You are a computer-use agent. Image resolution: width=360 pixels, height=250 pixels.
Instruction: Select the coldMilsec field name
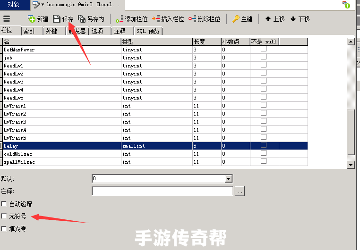(18, 154)
